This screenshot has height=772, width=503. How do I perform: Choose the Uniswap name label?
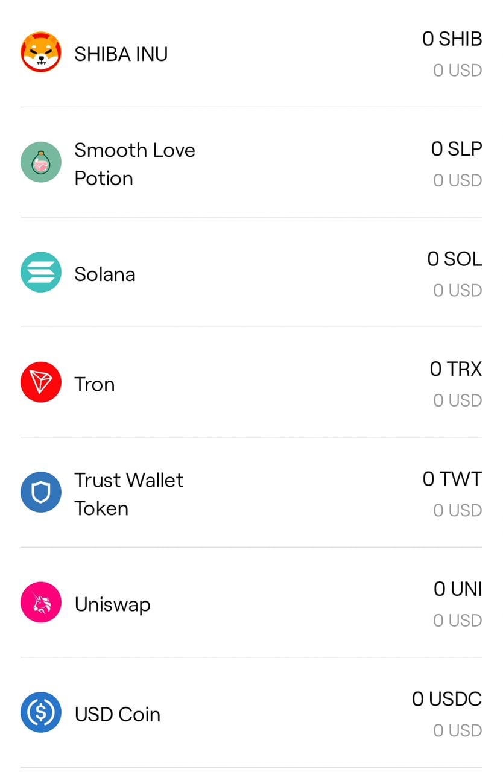112,604
